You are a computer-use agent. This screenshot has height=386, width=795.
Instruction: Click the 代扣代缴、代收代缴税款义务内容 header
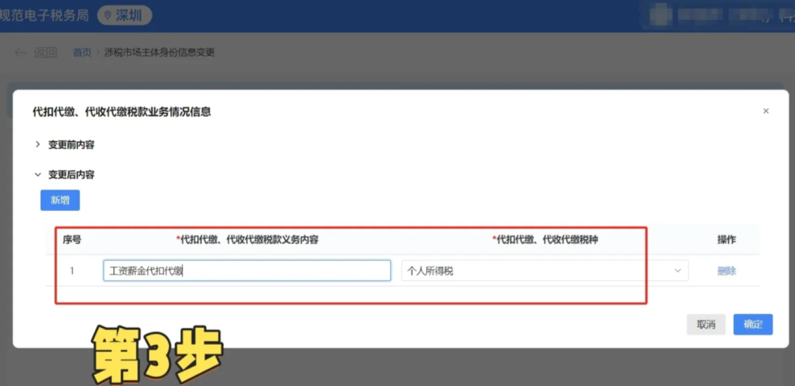(x=247, y=240)
